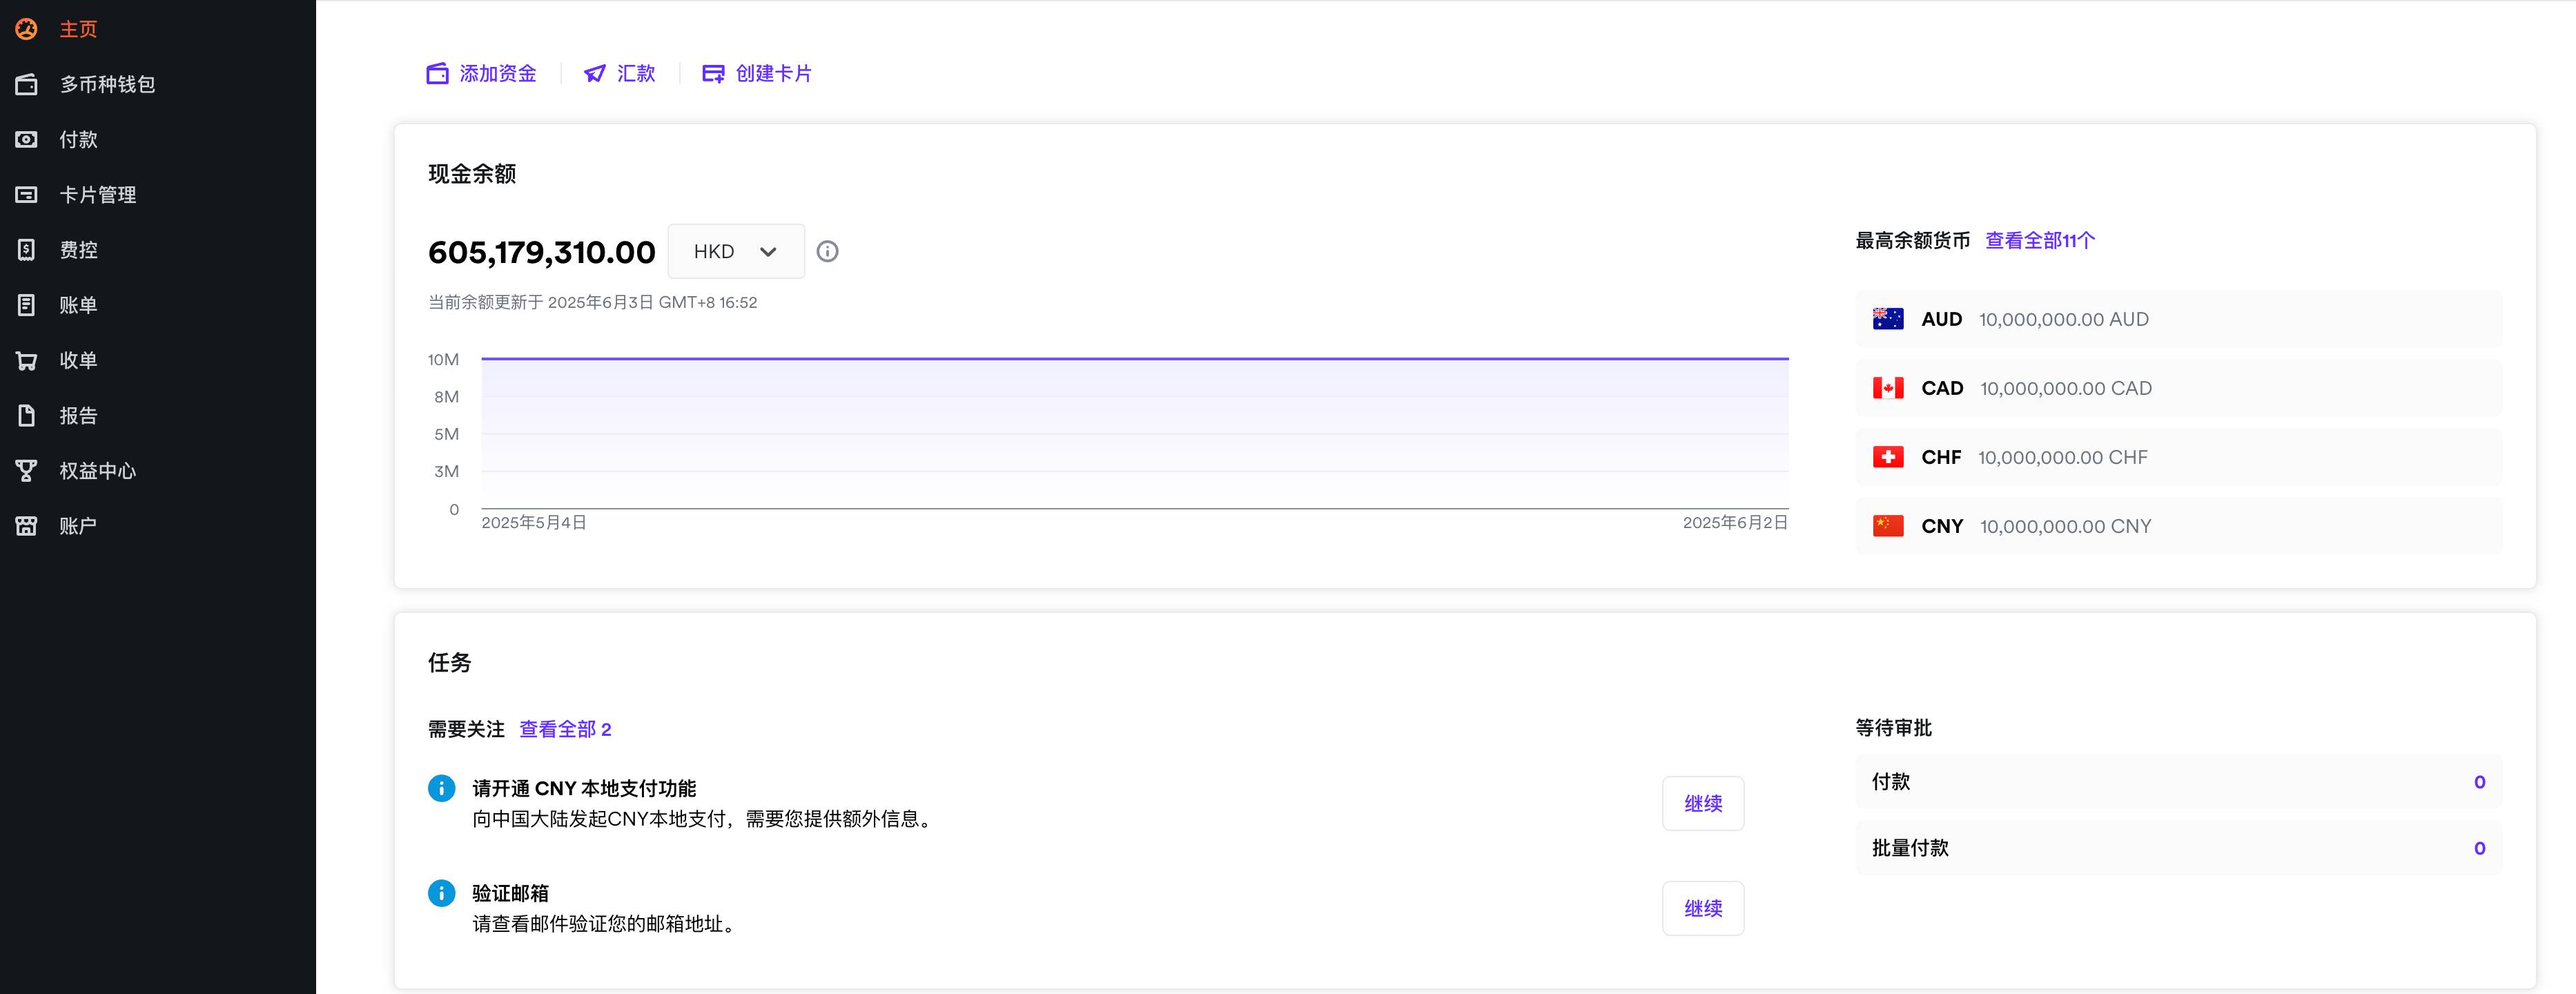Click the info icon beside HKD selector
The width and height of the screenshot is (2576, 994).
[827, 252]
